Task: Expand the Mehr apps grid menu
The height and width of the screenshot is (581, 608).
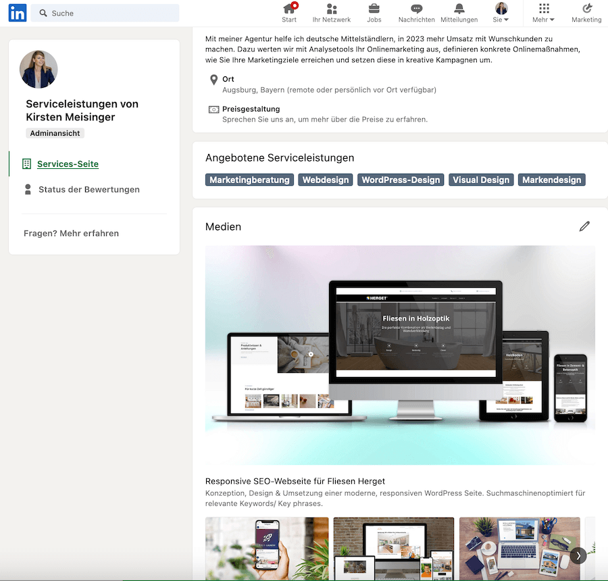Action: tap(544, 14)
